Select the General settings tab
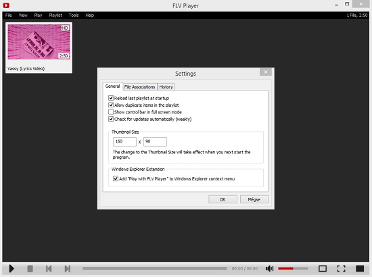 tap(112, 86)
